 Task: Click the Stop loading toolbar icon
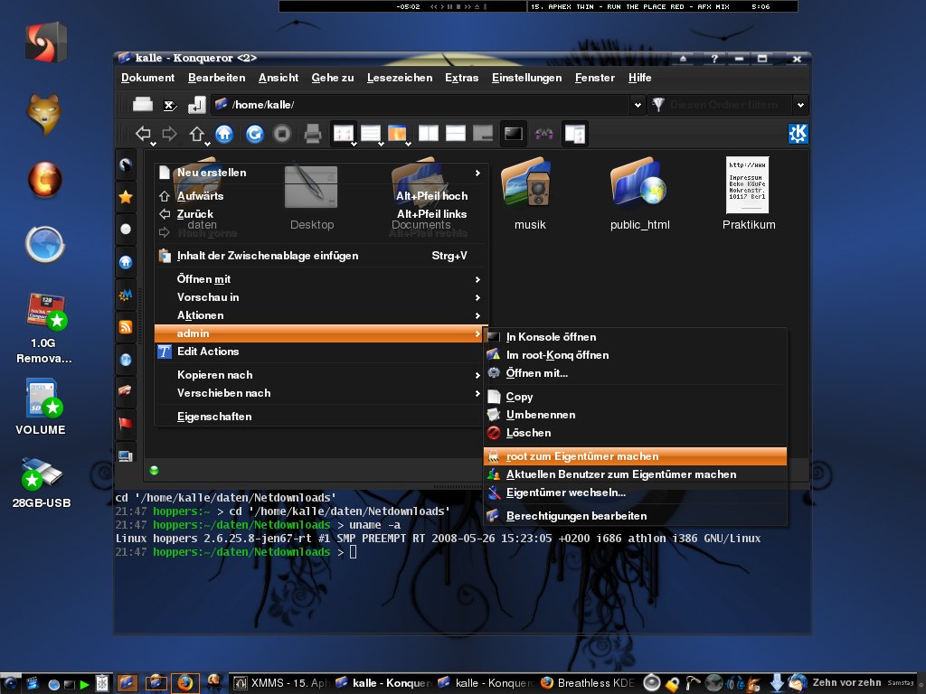coord(282,134)
